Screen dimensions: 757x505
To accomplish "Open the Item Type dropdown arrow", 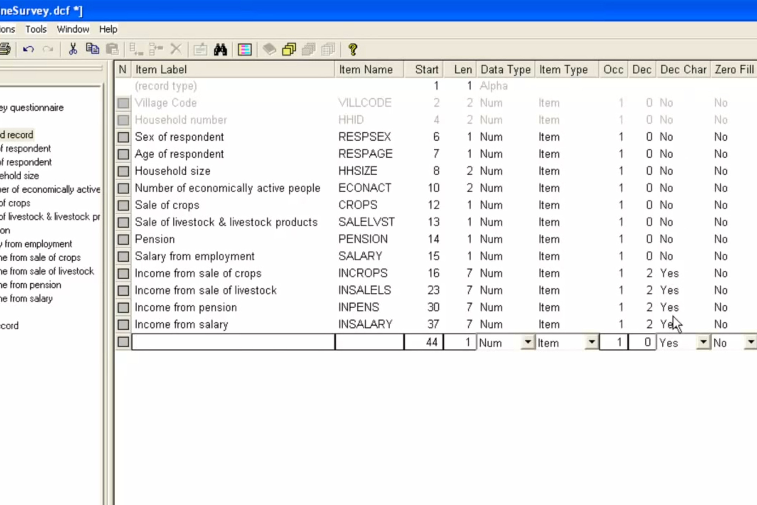I will point(591,342).
